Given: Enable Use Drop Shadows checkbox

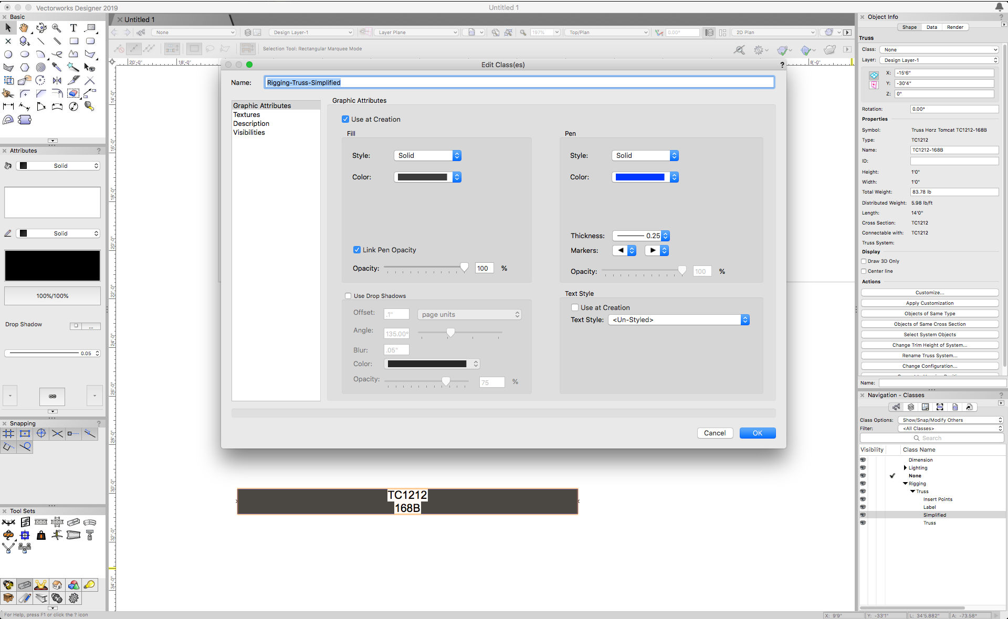Looking at the screenshot, I should point(348,296).
